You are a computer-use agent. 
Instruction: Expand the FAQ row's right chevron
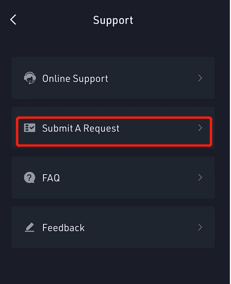click(200, 178)
